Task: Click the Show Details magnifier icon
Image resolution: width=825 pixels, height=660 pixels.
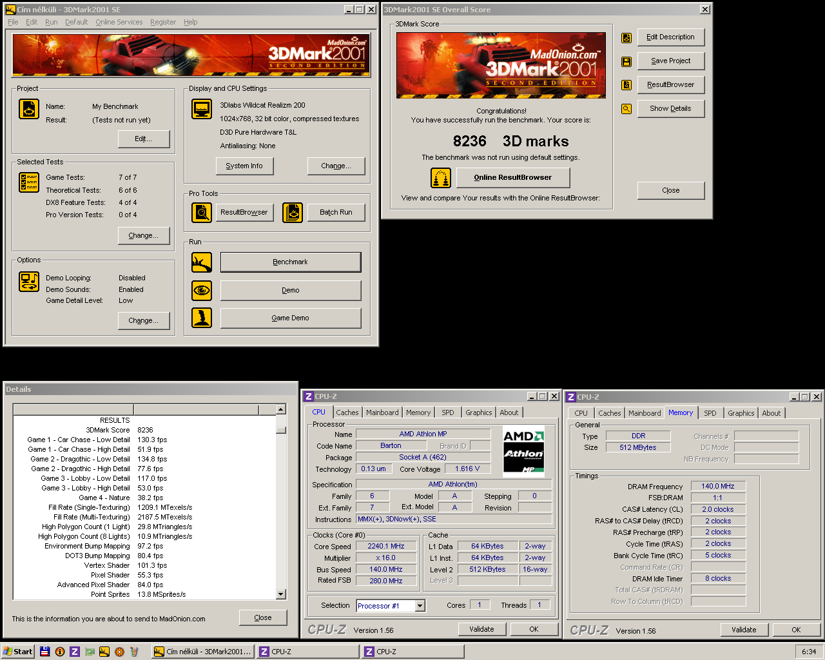Action: [x=626, y=109]
